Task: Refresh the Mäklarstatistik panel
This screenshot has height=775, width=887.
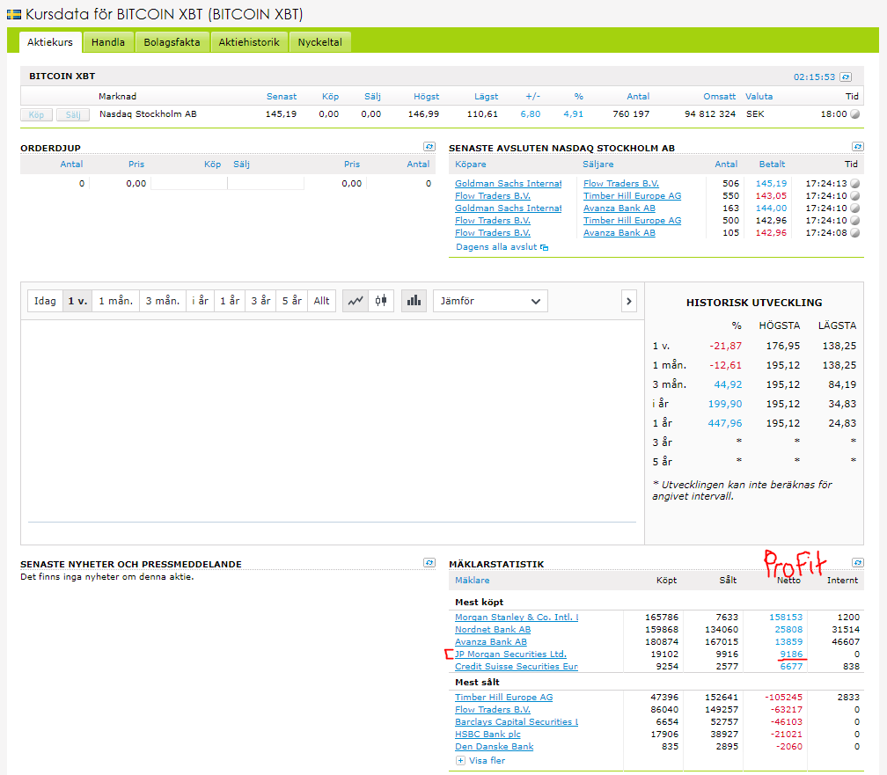Action: point(857,563)
